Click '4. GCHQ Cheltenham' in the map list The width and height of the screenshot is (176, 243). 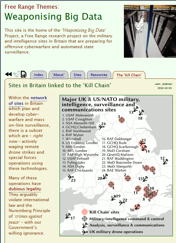79,127
